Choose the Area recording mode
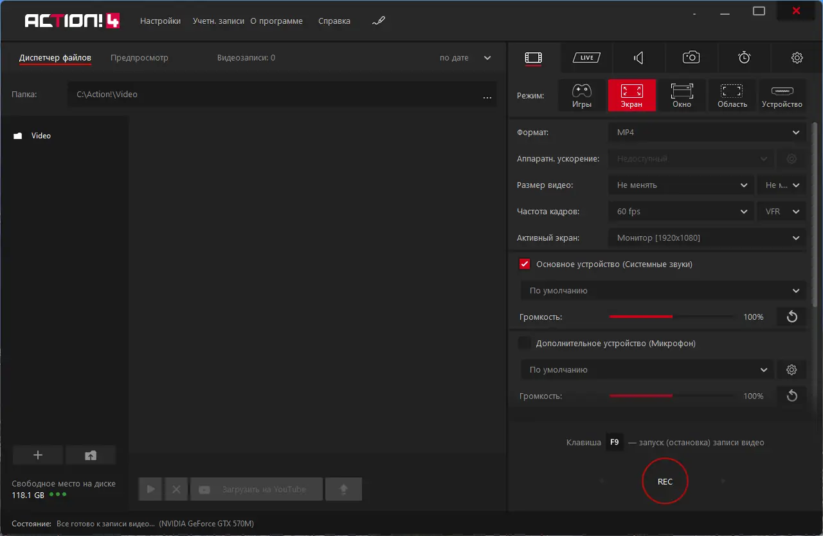823x536 pixels. [x=732, y=95]
